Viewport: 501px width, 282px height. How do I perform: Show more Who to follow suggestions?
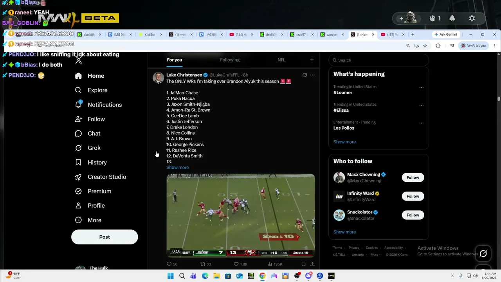pos(344,232)
